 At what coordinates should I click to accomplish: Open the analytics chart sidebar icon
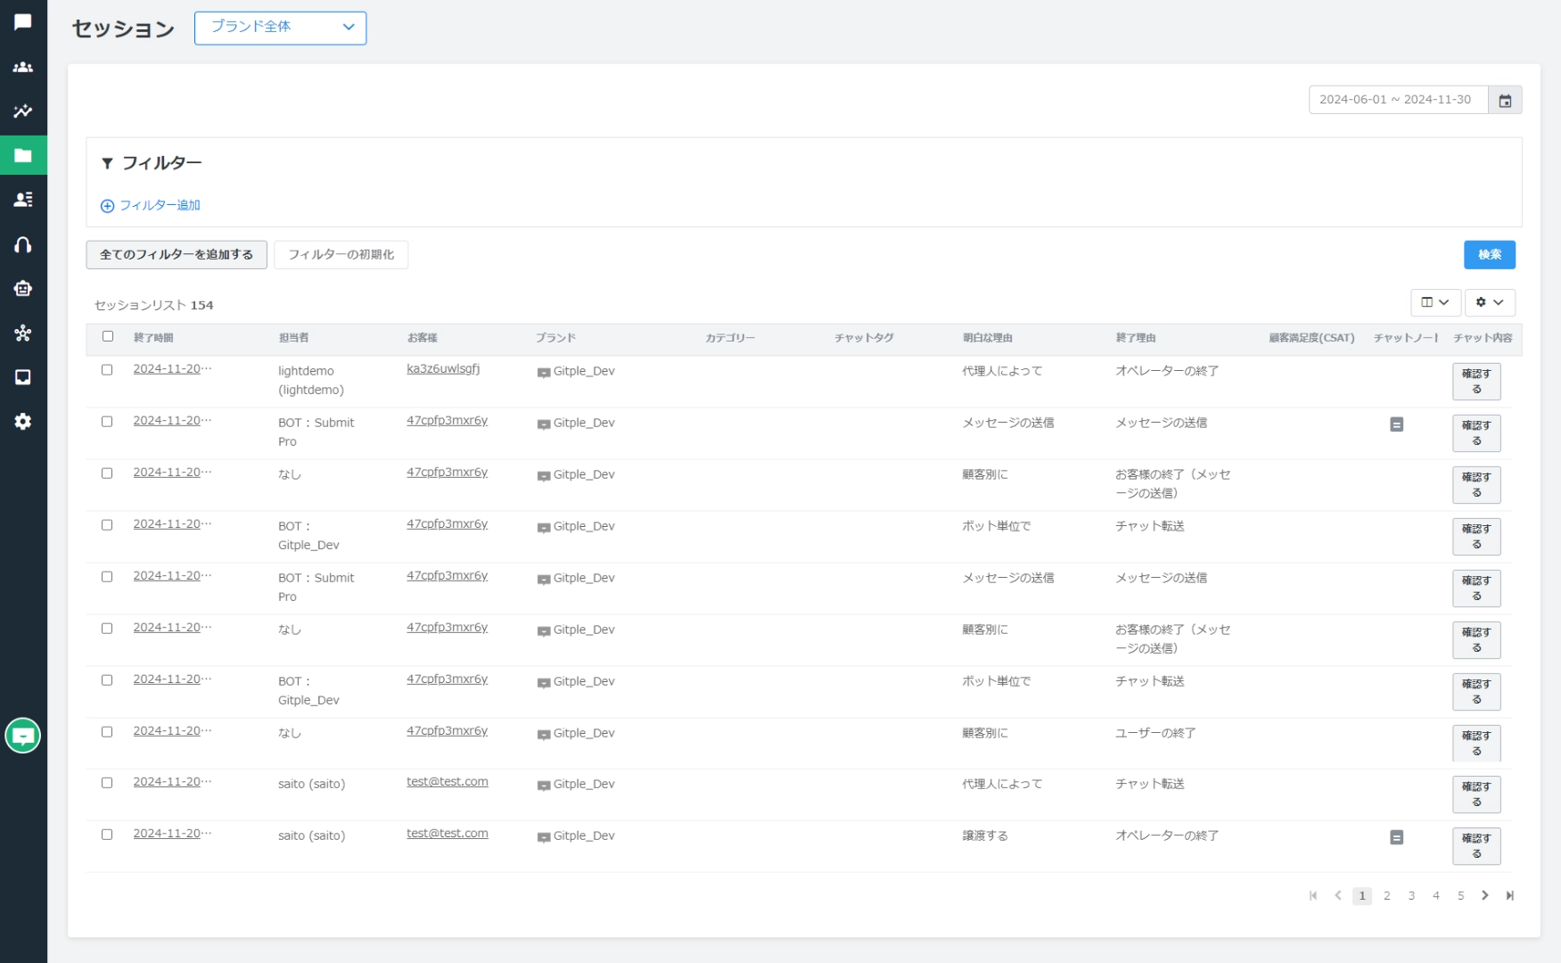23,111
